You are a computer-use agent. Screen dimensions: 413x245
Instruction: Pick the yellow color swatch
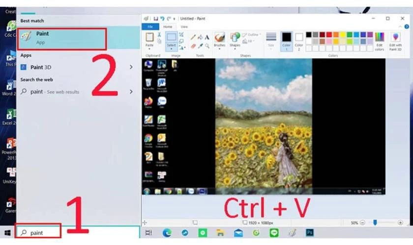pyautogui.click(x=343, y=35)
